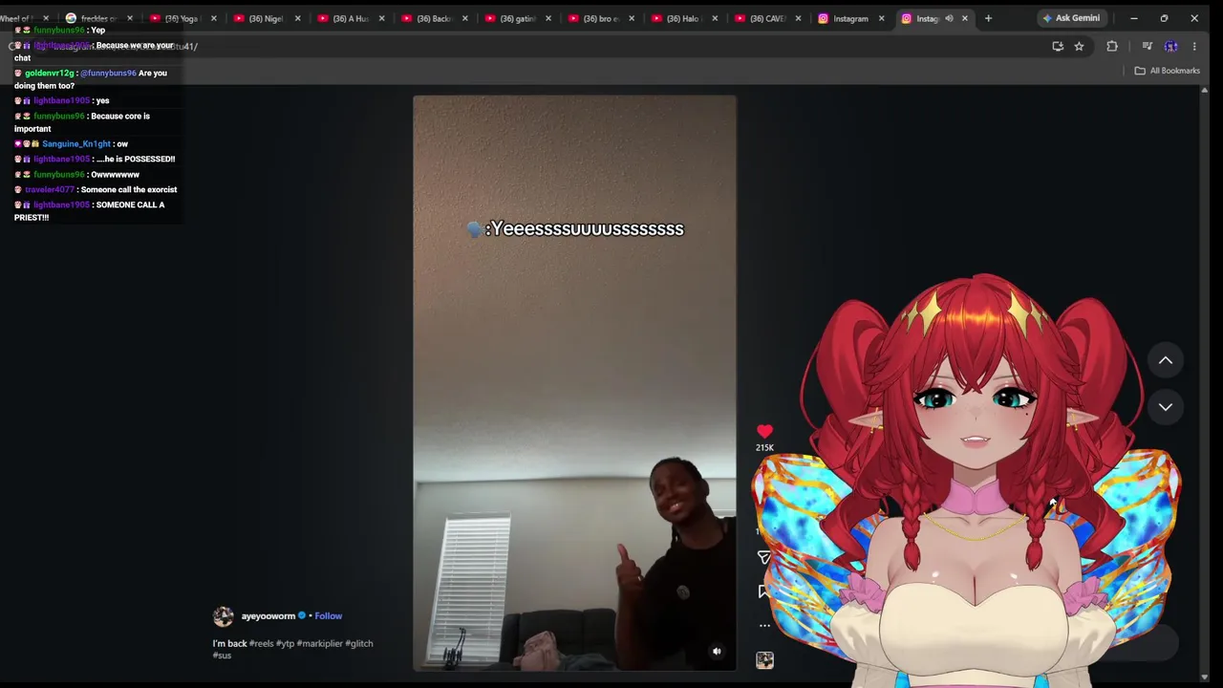Close the (36) Yoga tab

pyautogui.click(x=213, y=18)
